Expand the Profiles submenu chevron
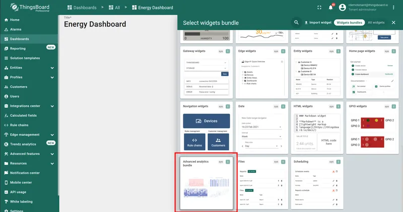 pos(52,77)
